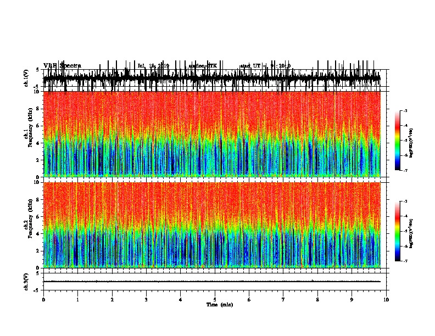
Task: Click the ch.2 frequency tick label "6"
Action: coord(38,217)
